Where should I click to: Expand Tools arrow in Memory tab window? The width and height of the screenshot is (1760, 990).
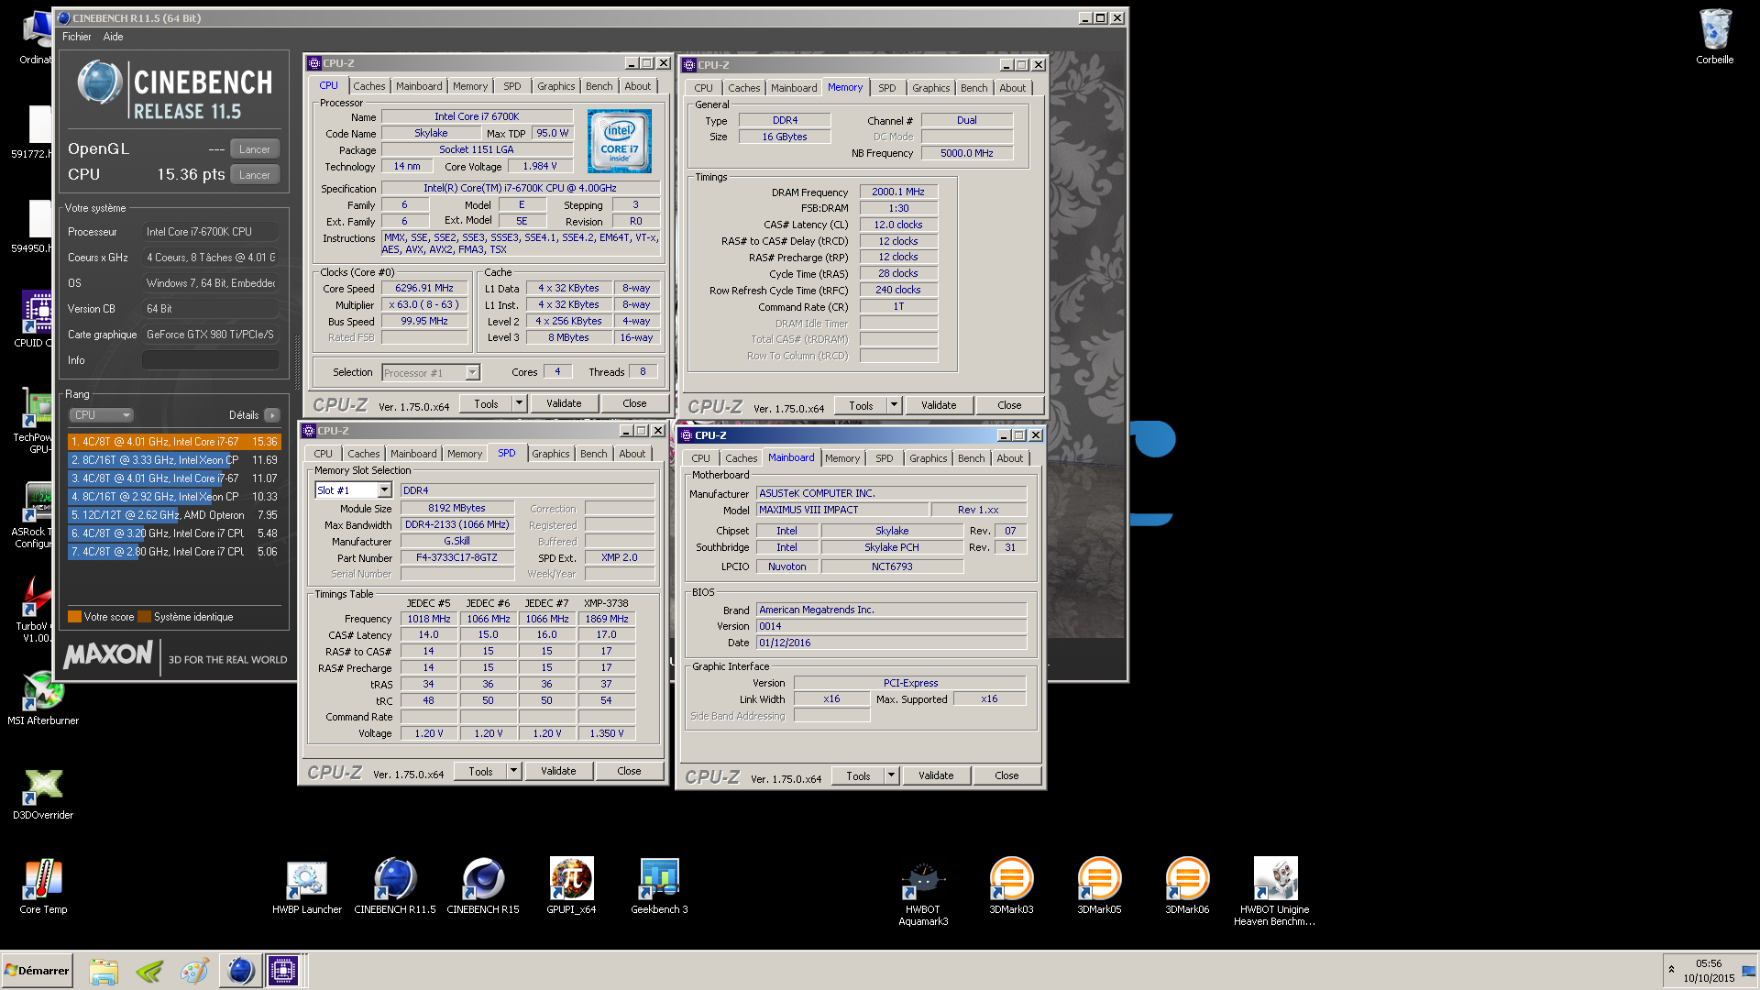[894, 405]
